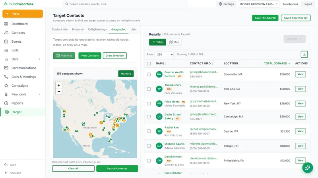The height and width of the screenshot is (178, 318).
Task: Click the Calls & Meetings phone icon
Action: pyautogui.click(x=6, y=77)
